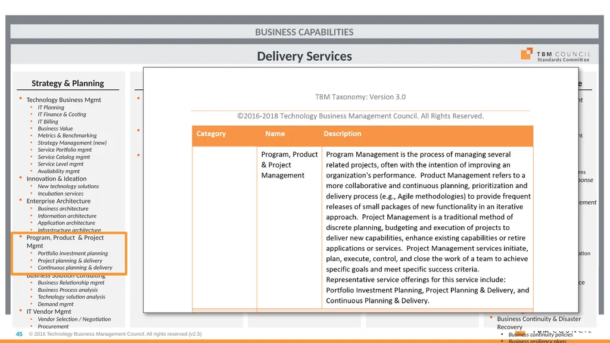Select the 'Demand mgmt' entry
This screenshot has height=343, width=610.
(55, 304)
